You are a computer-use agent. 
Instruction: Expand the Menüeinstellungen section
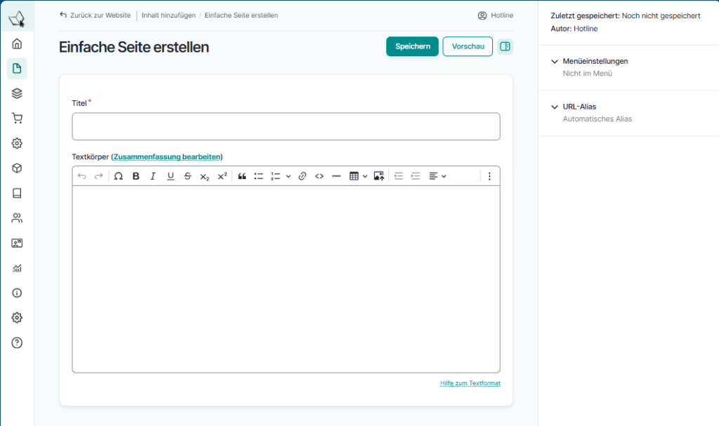pyautogui.click(x=595, y=61)
